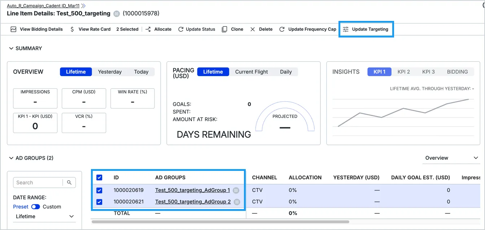Open BIDDING insights tab
This screenshot has height=230, width=485.
457,72
